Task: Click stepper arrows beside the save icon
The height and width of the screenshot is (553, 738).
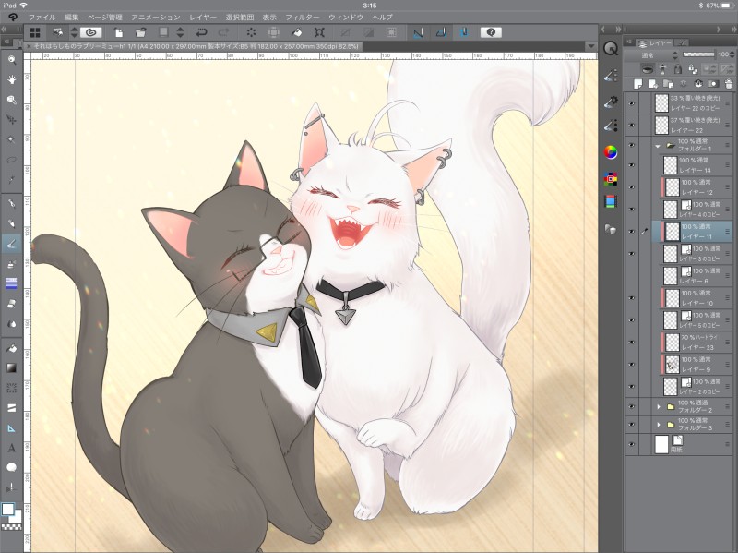Action: point(180,32)
